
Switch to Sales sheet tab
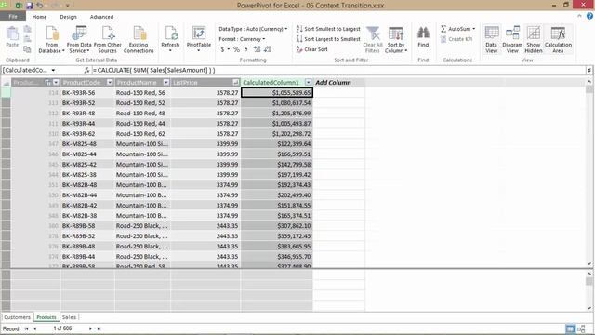pos(69,317)
